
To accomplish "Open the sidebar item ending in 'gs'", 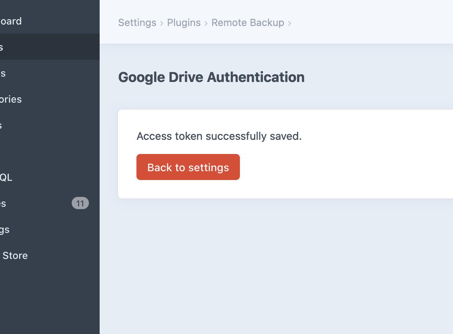I will pos(50,229).
